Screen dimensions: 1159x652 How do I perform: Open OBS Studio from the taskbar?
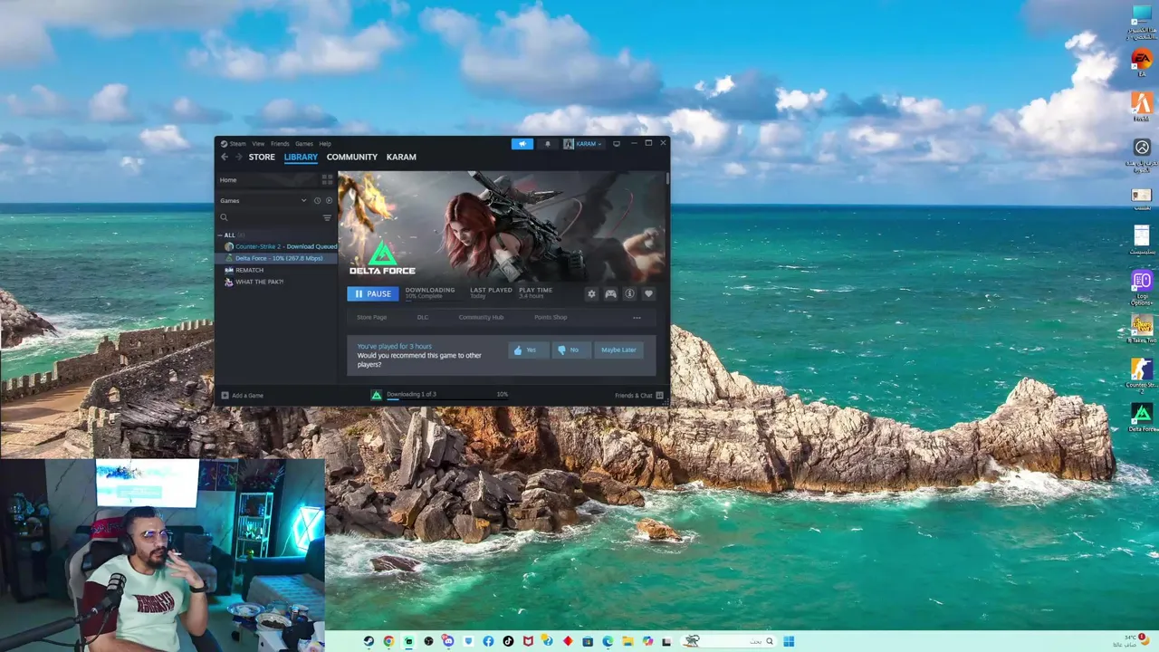tap(428, 641)
